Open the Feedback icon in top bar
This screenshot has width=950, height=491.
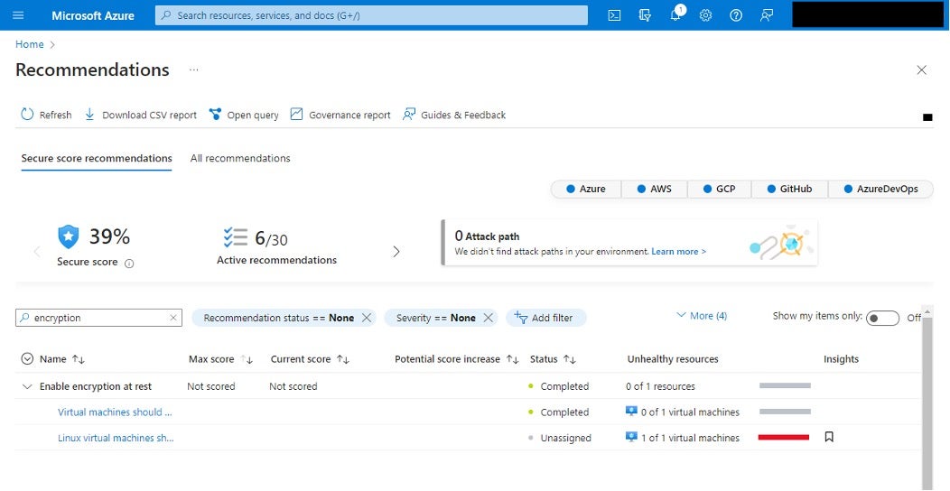(x=767, y=15)
